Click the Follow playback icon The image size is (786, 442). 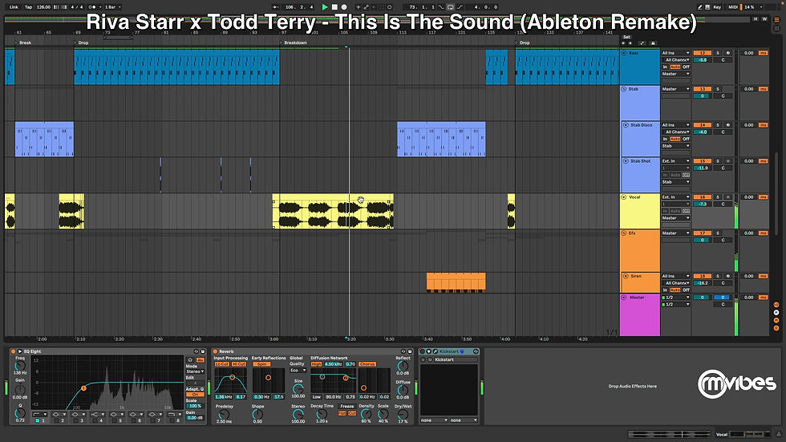(276, 7)
